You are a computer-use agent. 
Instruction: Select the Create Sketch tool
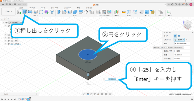click(19, 12)
